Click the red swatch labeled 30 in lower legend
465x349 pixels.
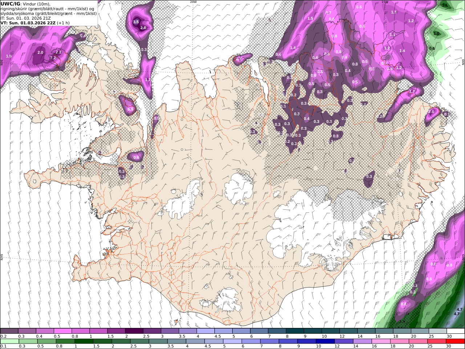point(456,341)
